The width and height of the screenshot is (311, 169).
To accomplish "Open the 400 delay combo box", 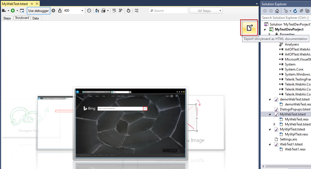I will click(82, 11).
